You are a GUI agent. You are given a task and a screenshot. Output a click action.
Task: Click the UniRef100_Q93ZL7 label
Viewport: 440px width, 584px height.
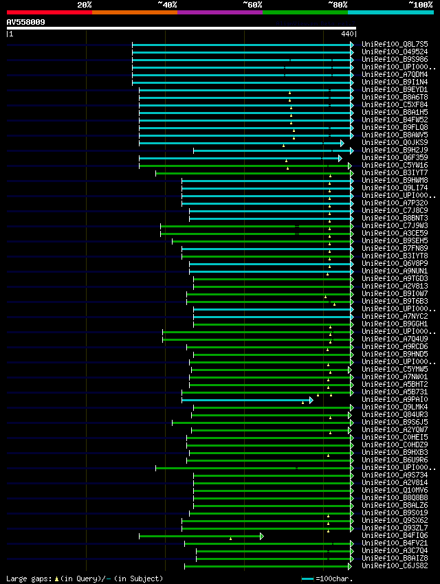pos(395,528)
